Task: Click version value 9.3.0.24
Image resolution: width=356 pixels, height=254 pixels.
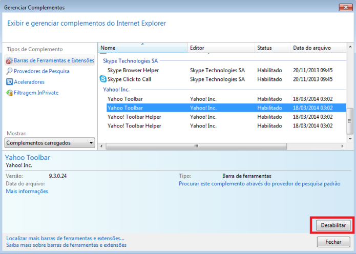Action: click(58, 176)
